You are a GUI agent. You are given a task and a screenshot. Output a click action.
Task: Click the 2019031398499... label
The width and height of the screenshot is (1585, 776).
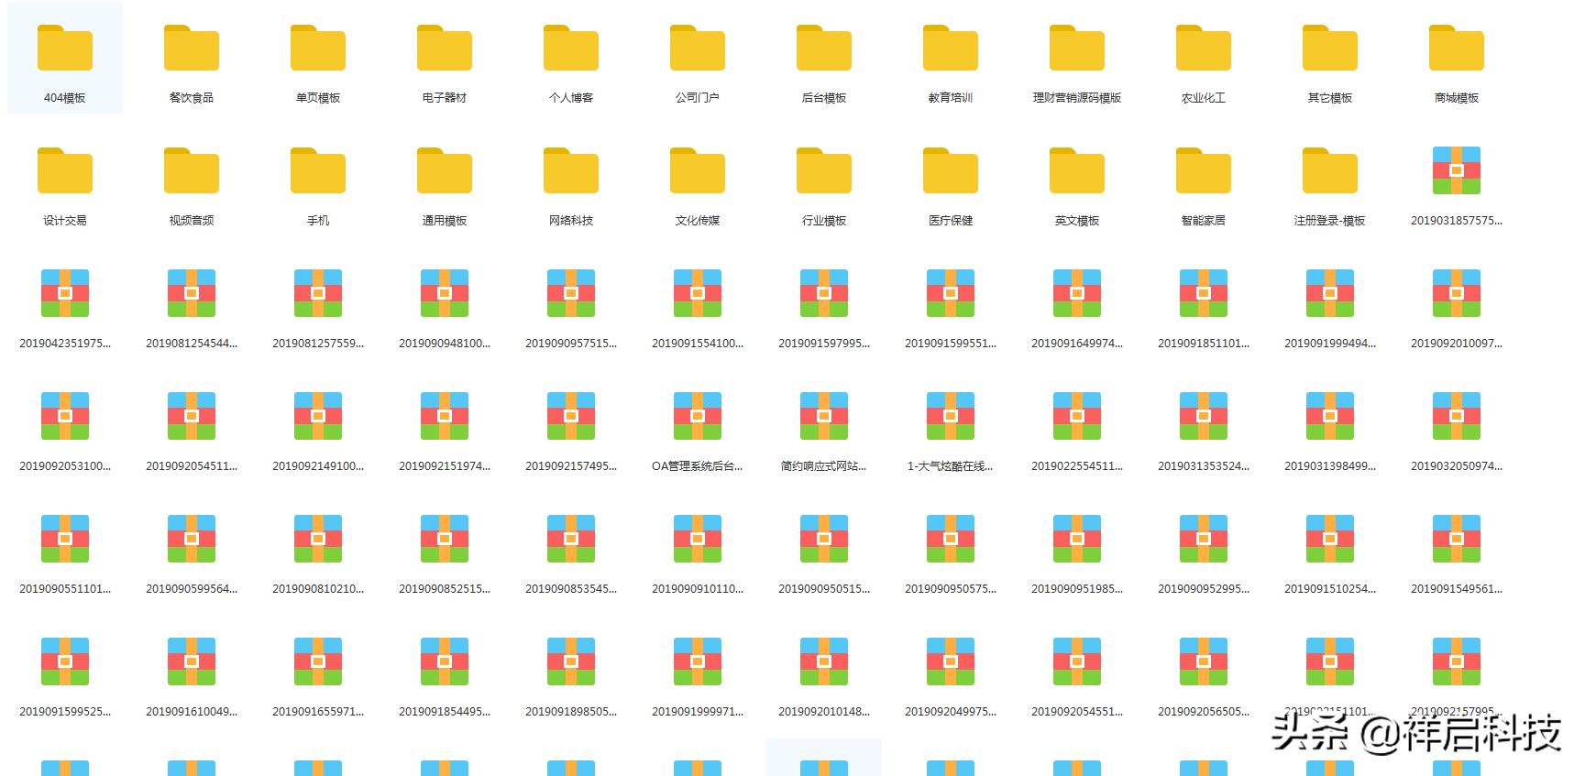pyautogui.click(x=1330, y=466)
